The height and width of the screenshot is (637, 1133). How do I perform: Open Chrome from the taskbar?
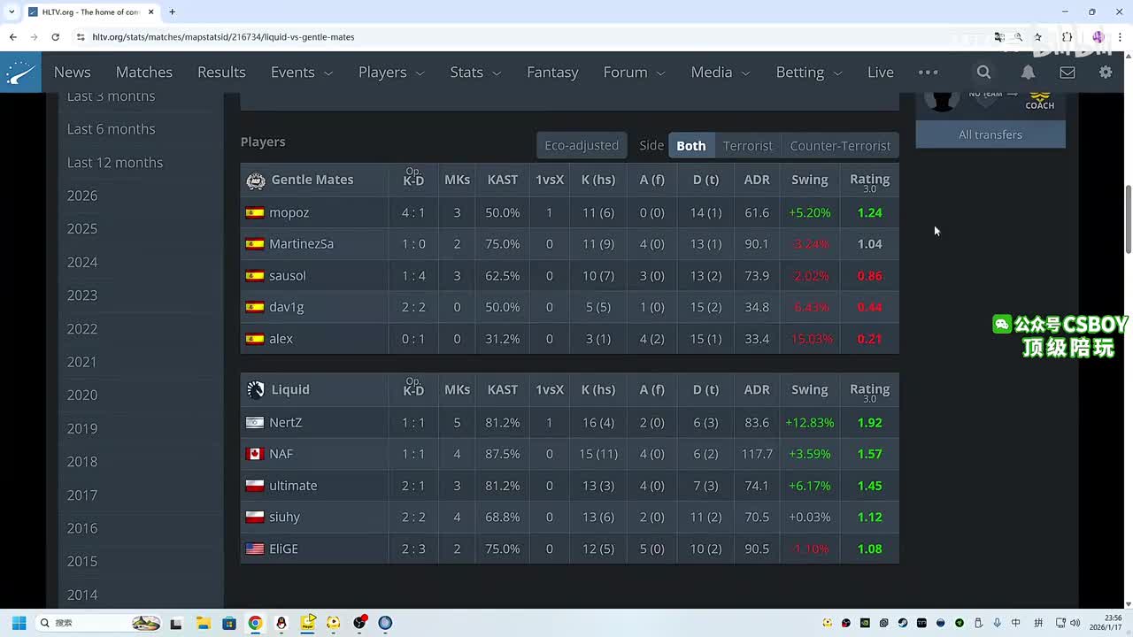(x=255, y=623)
